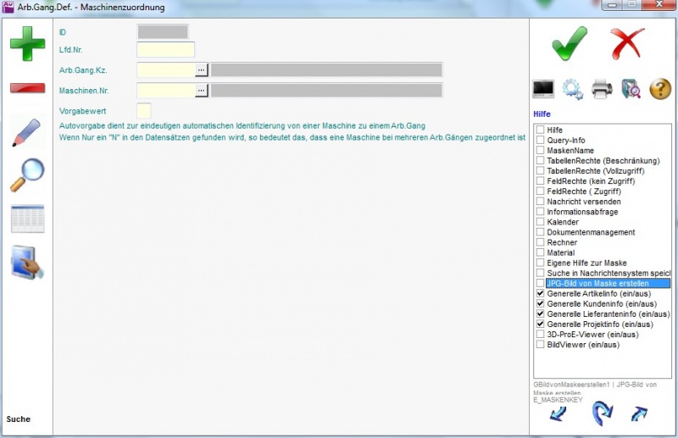
Task: Enable the Kalender checkbox
Action: [x=540, y=222]
